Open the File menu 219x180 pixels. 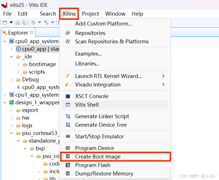pyautogui.click(x=7, y=14)
